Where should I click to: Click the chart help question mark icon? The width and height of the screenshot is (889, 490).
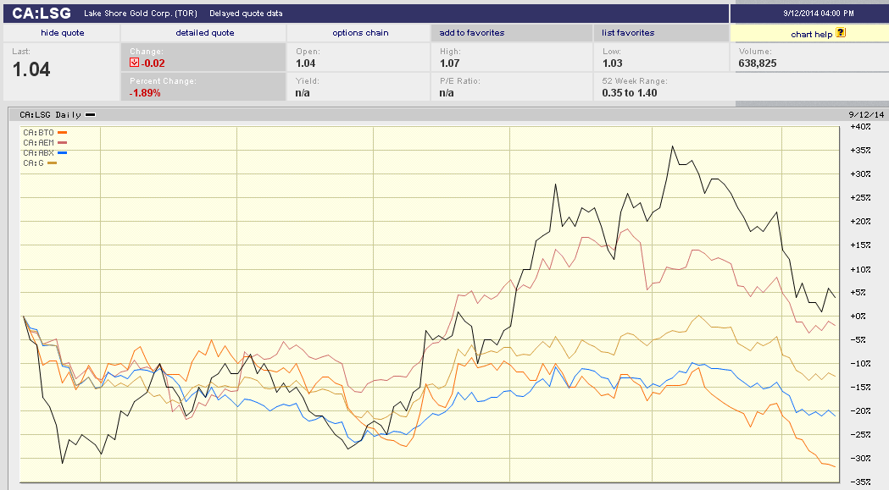[841, 32]
